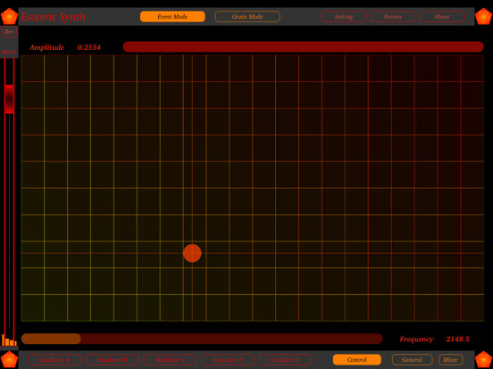
Task: Click the bottom-right orange pentagon icon
Action: pyautogui.click(x=483, y=359)
